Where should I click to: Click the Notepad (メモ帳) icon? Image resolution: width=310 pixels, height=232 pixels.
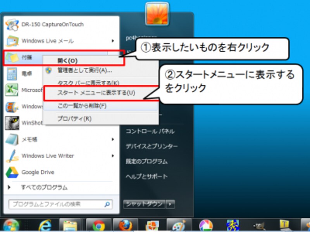(12, 140)
